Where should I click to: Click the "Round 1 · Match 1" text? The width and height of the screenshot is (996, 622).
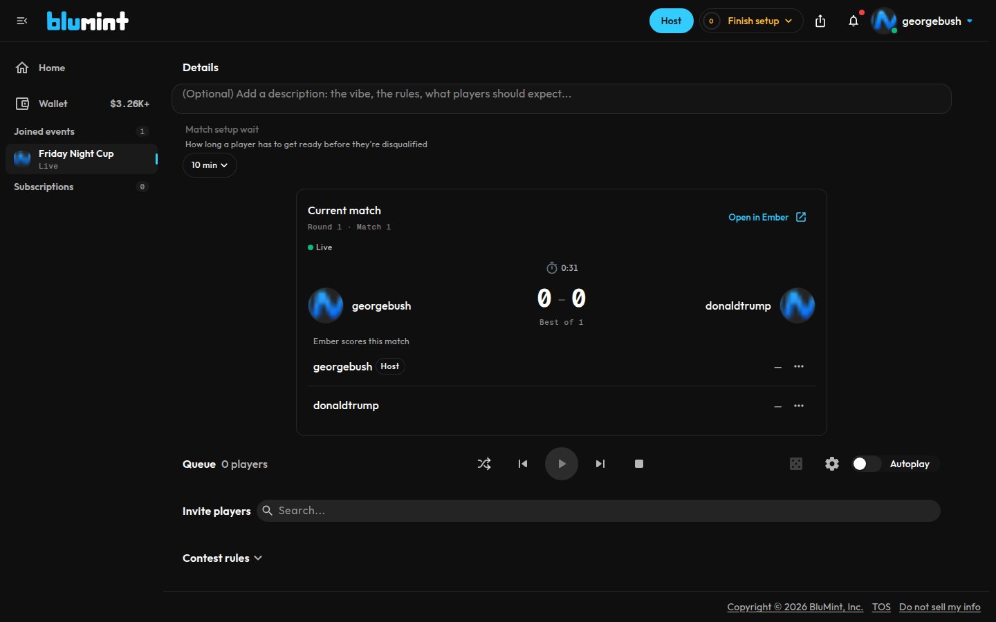coord(349,227)
